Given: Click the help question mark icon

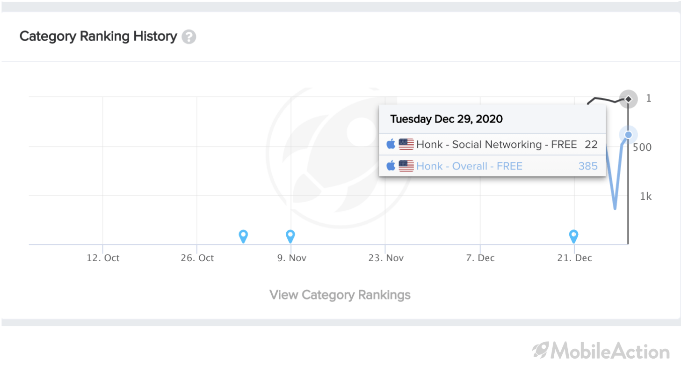Looking at the screenshot, I should click(189, 37).
